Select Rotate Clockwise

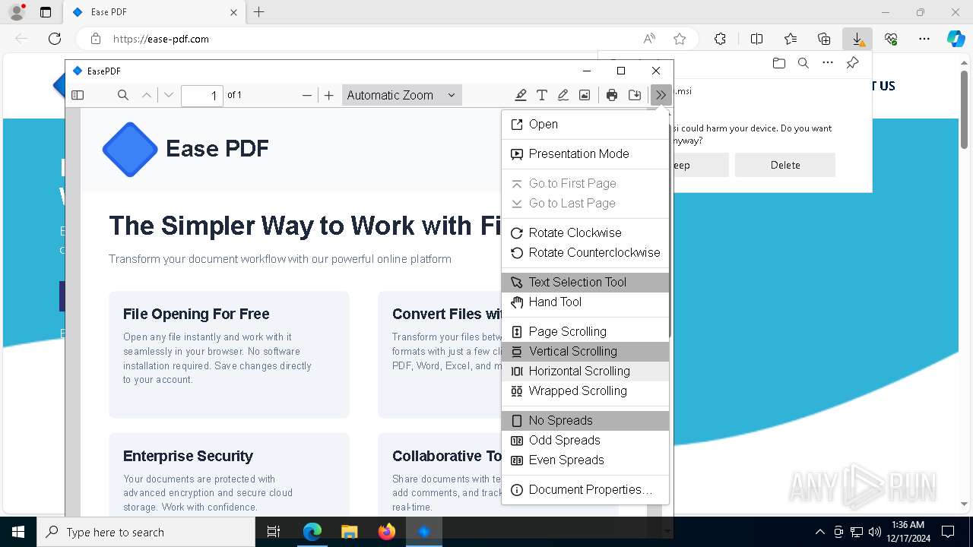point(585,233)
